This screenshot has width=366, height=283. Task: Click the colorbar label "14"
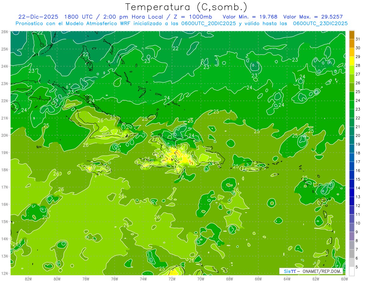click(x=358, y=188)
